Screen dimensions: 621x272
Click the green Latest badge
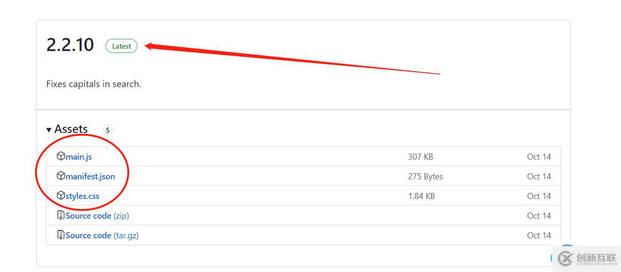pyautogui.click(x=121, y=46)
